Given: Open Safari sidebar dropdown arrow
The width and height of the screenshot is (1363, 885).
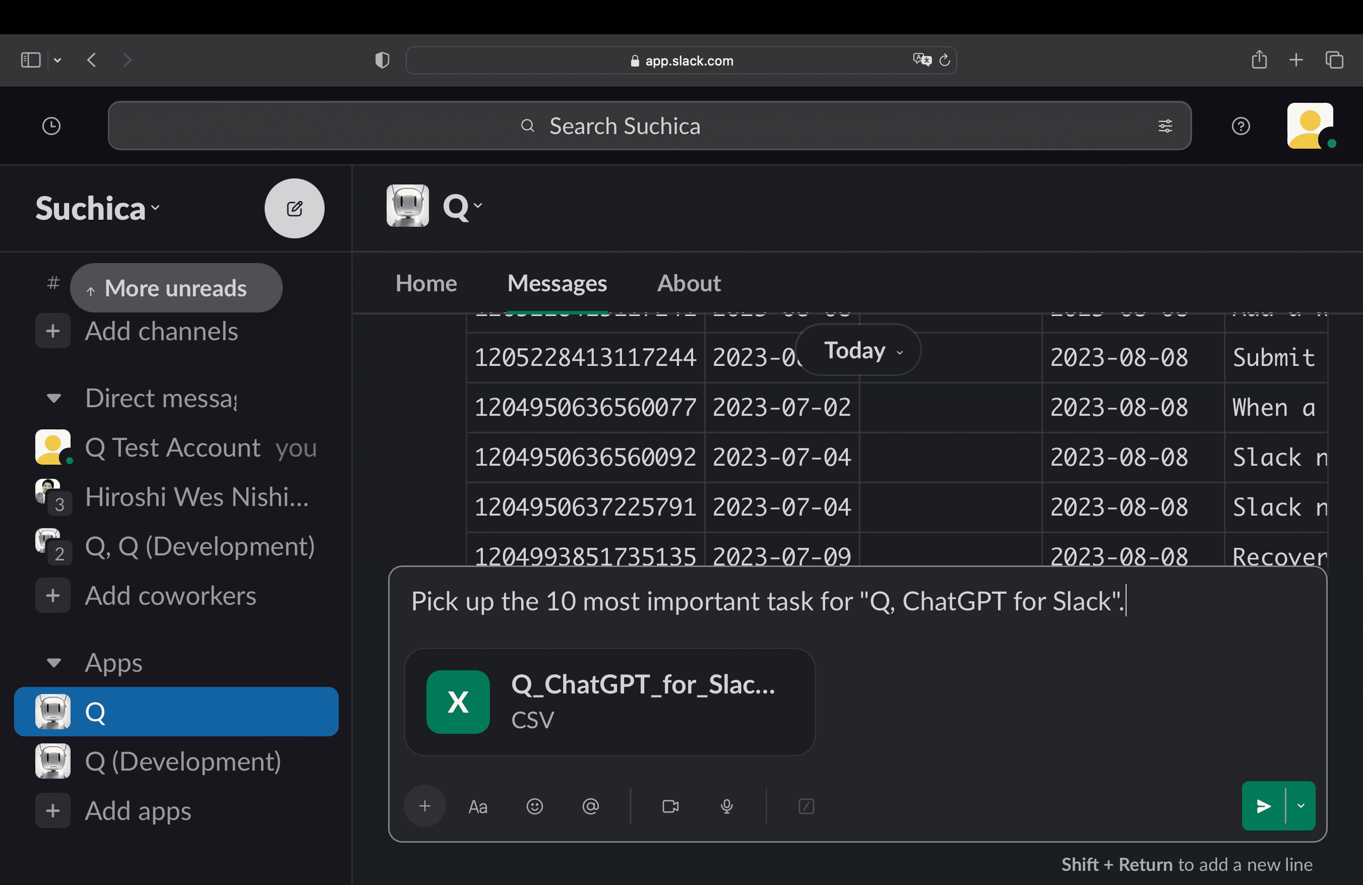Looking at the screenshot, I should 57,59.
